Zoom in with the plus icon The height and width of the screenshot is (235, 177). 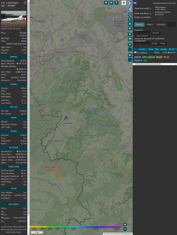click(x=125, y=224)
